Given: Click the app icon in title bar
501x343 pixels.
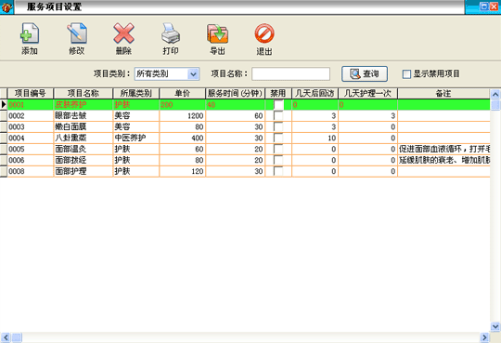Looking at the screenshot, I should (x=6, y=7).
